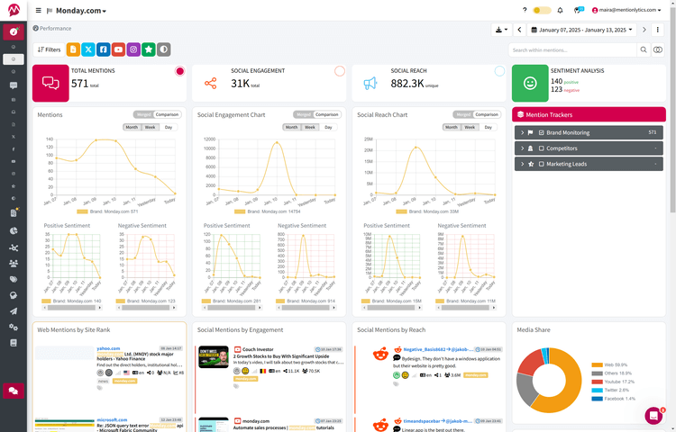676x432 pixels.
Task: Click the search magnifier button
Action: (x=644, y=49)
